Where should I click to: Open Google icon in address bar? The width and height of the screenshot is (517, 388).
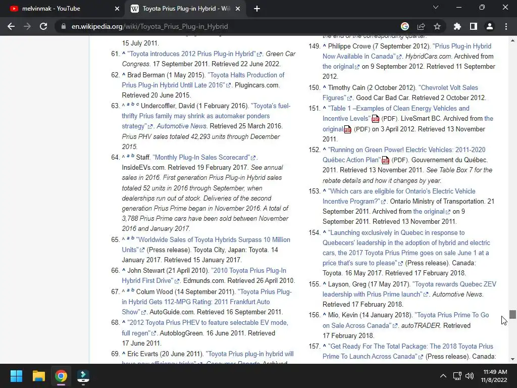(405, 26)
